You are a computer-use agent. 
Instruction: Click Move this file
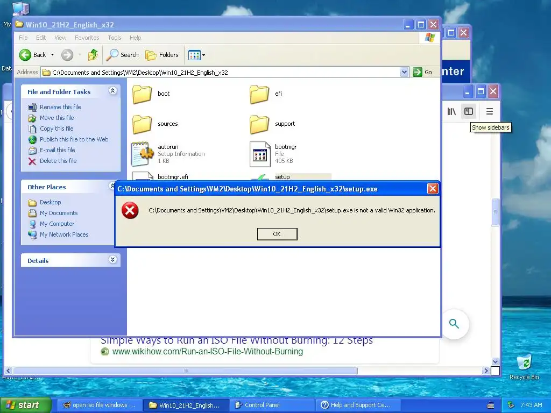pos(56,118)
